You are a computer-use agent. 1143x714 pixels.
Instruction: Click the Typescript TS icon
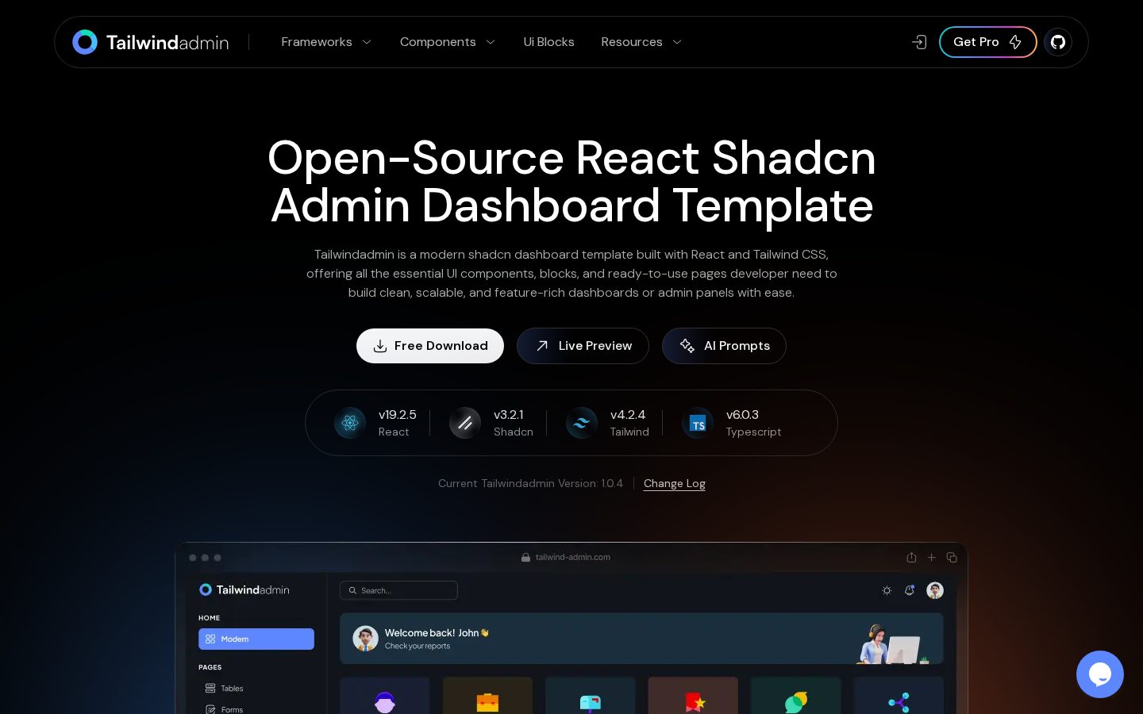pos(698,423)
